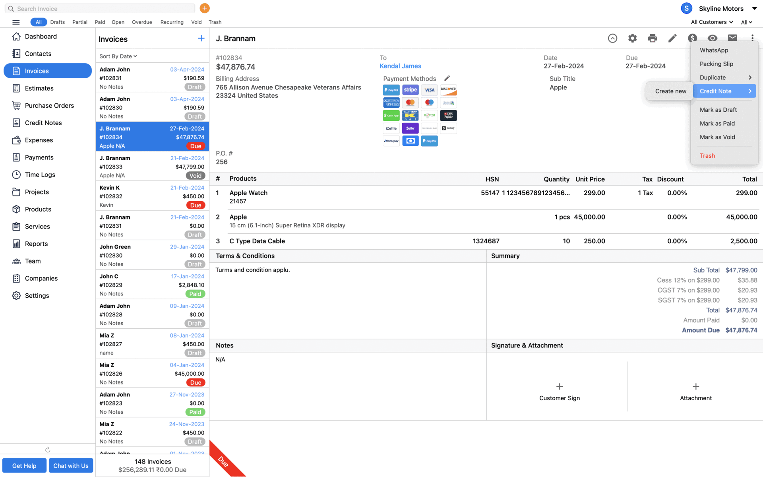Choose Packing Slip from the menu
Image resolution: width=763 pixels, height=477 pixels.
point(724,64)
